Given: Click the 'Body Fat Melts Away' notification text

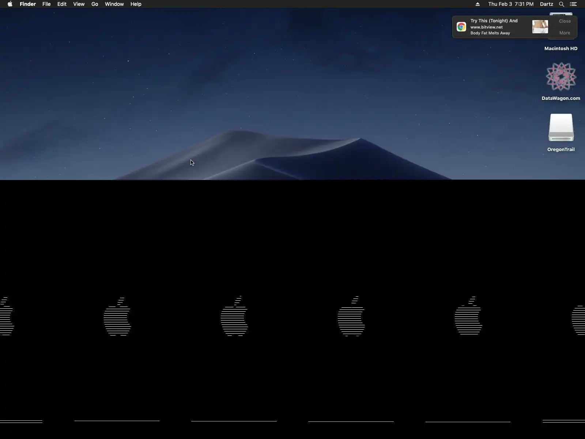Looking at the screenshot, I should coord(490,33).
